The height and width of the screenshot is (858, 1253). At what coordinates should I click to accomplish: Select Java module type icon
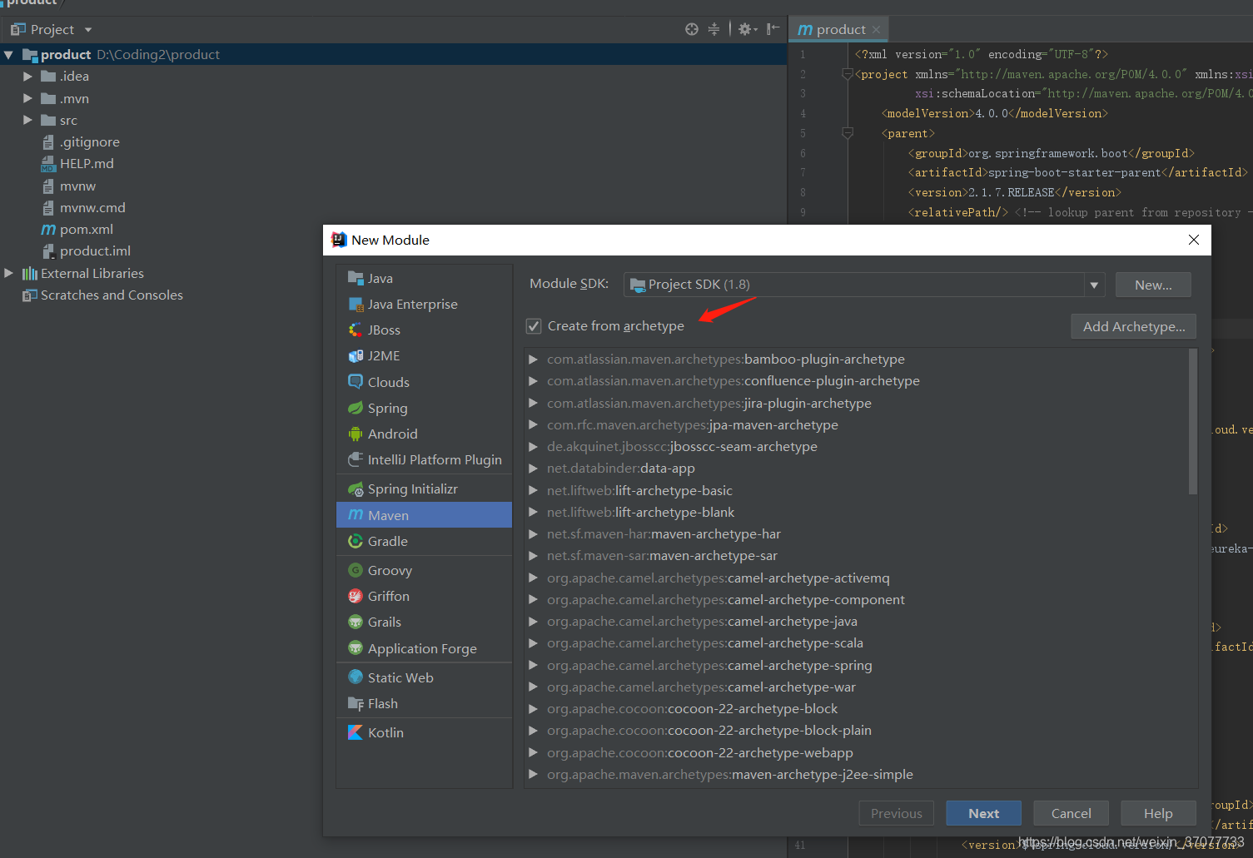356,278
